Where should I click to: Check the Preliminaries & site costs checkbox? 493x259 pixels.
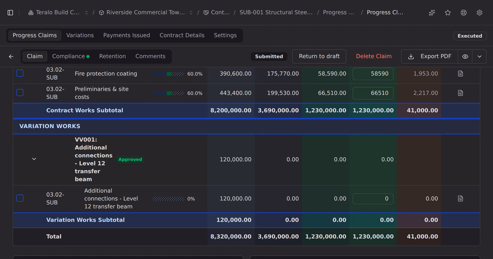pyautogui.click(x=20, y=93)
